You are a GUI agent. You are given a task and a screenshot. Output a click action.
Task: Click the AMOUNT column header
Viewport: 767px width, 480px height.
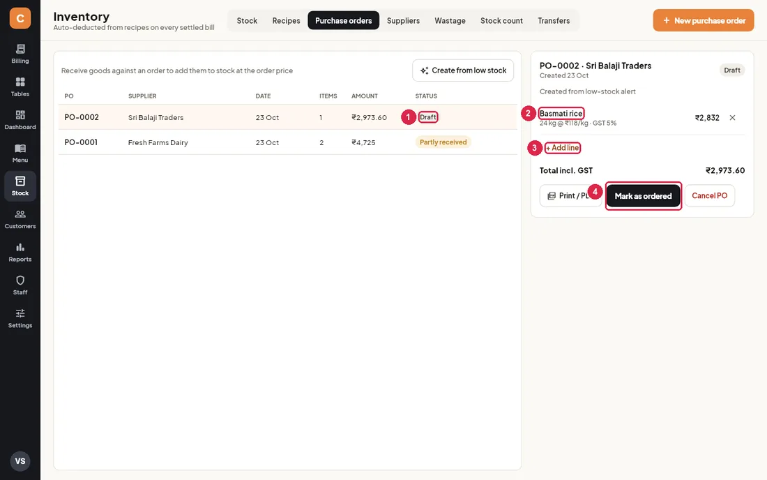click(365, 96)
